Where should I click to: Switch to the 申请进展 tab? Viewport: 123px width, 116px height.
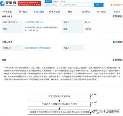coord(7,12)
